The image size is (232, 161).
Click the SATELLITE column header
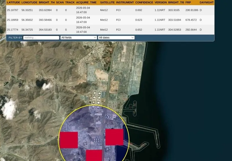tap(107, 2)
